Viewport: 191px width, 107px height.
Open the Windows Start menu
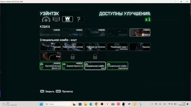click(41, 104)
